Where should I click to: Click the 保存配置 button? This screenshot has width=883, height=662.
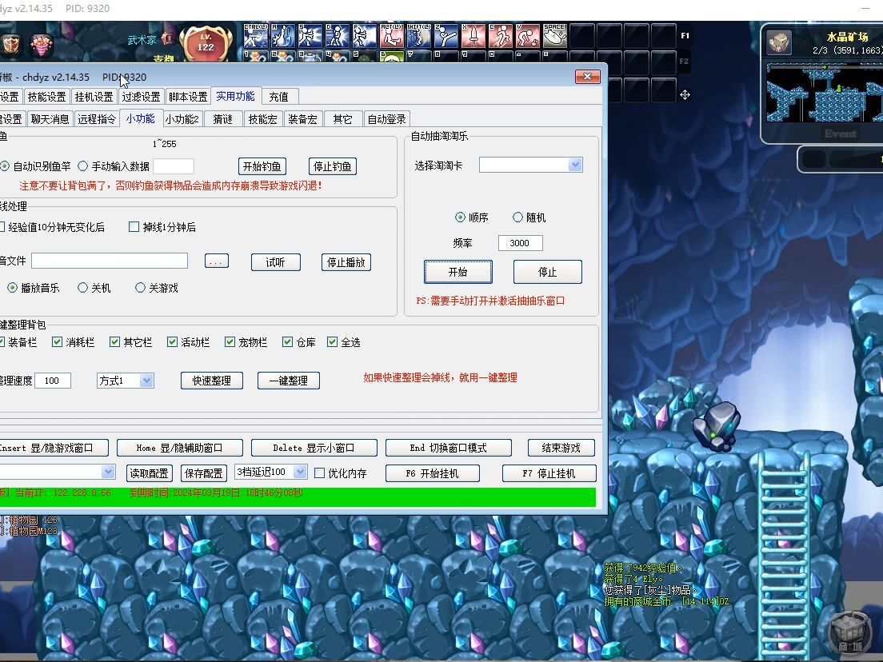point(204,473)
